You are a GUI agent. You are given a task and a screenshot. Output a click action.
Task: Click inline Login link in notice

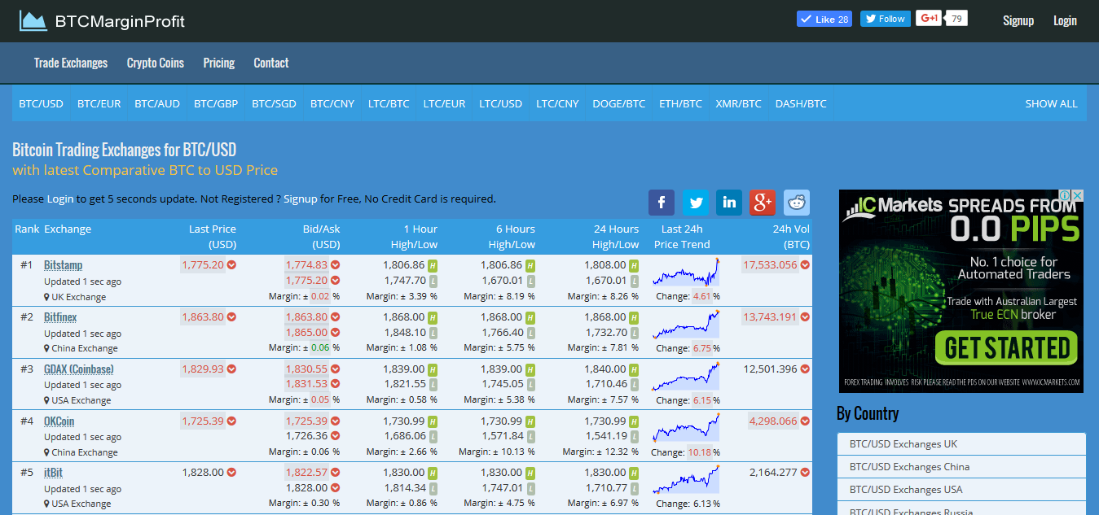[x=60, y=199]
